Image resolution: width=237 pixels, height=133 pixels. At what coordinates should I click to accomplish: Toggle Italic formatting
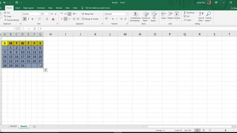[x=29, y=19]
